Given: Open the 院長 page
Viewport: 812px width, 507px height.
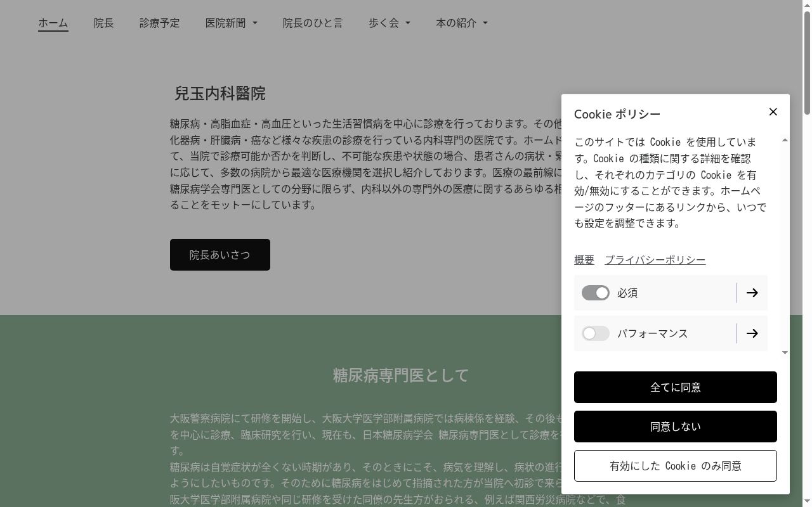Looking at the screenshot, I should pyautogui.click(x=103, y=23).
